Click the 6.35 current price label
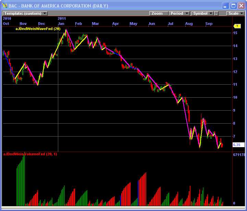The height and width of the screenshot is (211, 247). 238,145
